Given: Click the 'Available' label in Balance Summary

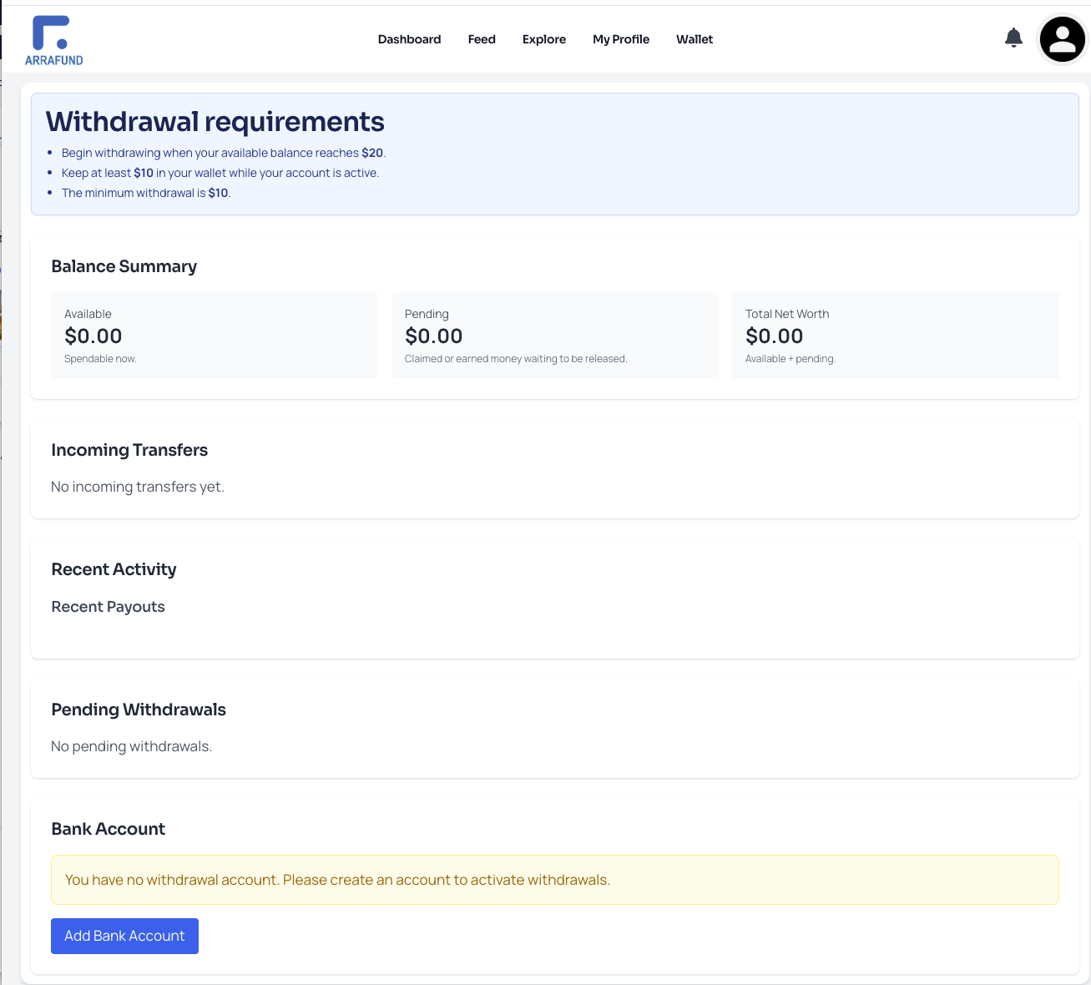Looking at the screenshot, I should (x=88, y=314).
